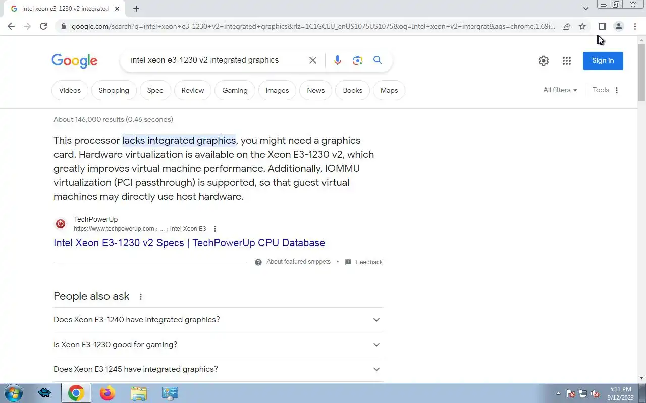
Task: Share this page from the address bar
Action: click(566, 26)
